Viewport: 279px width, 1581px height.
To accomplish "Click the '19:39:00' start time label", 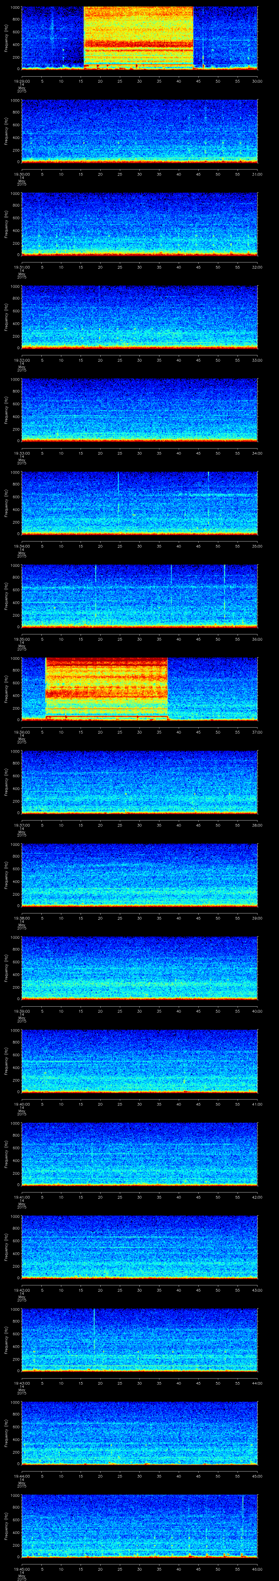I will [22, 1011].
